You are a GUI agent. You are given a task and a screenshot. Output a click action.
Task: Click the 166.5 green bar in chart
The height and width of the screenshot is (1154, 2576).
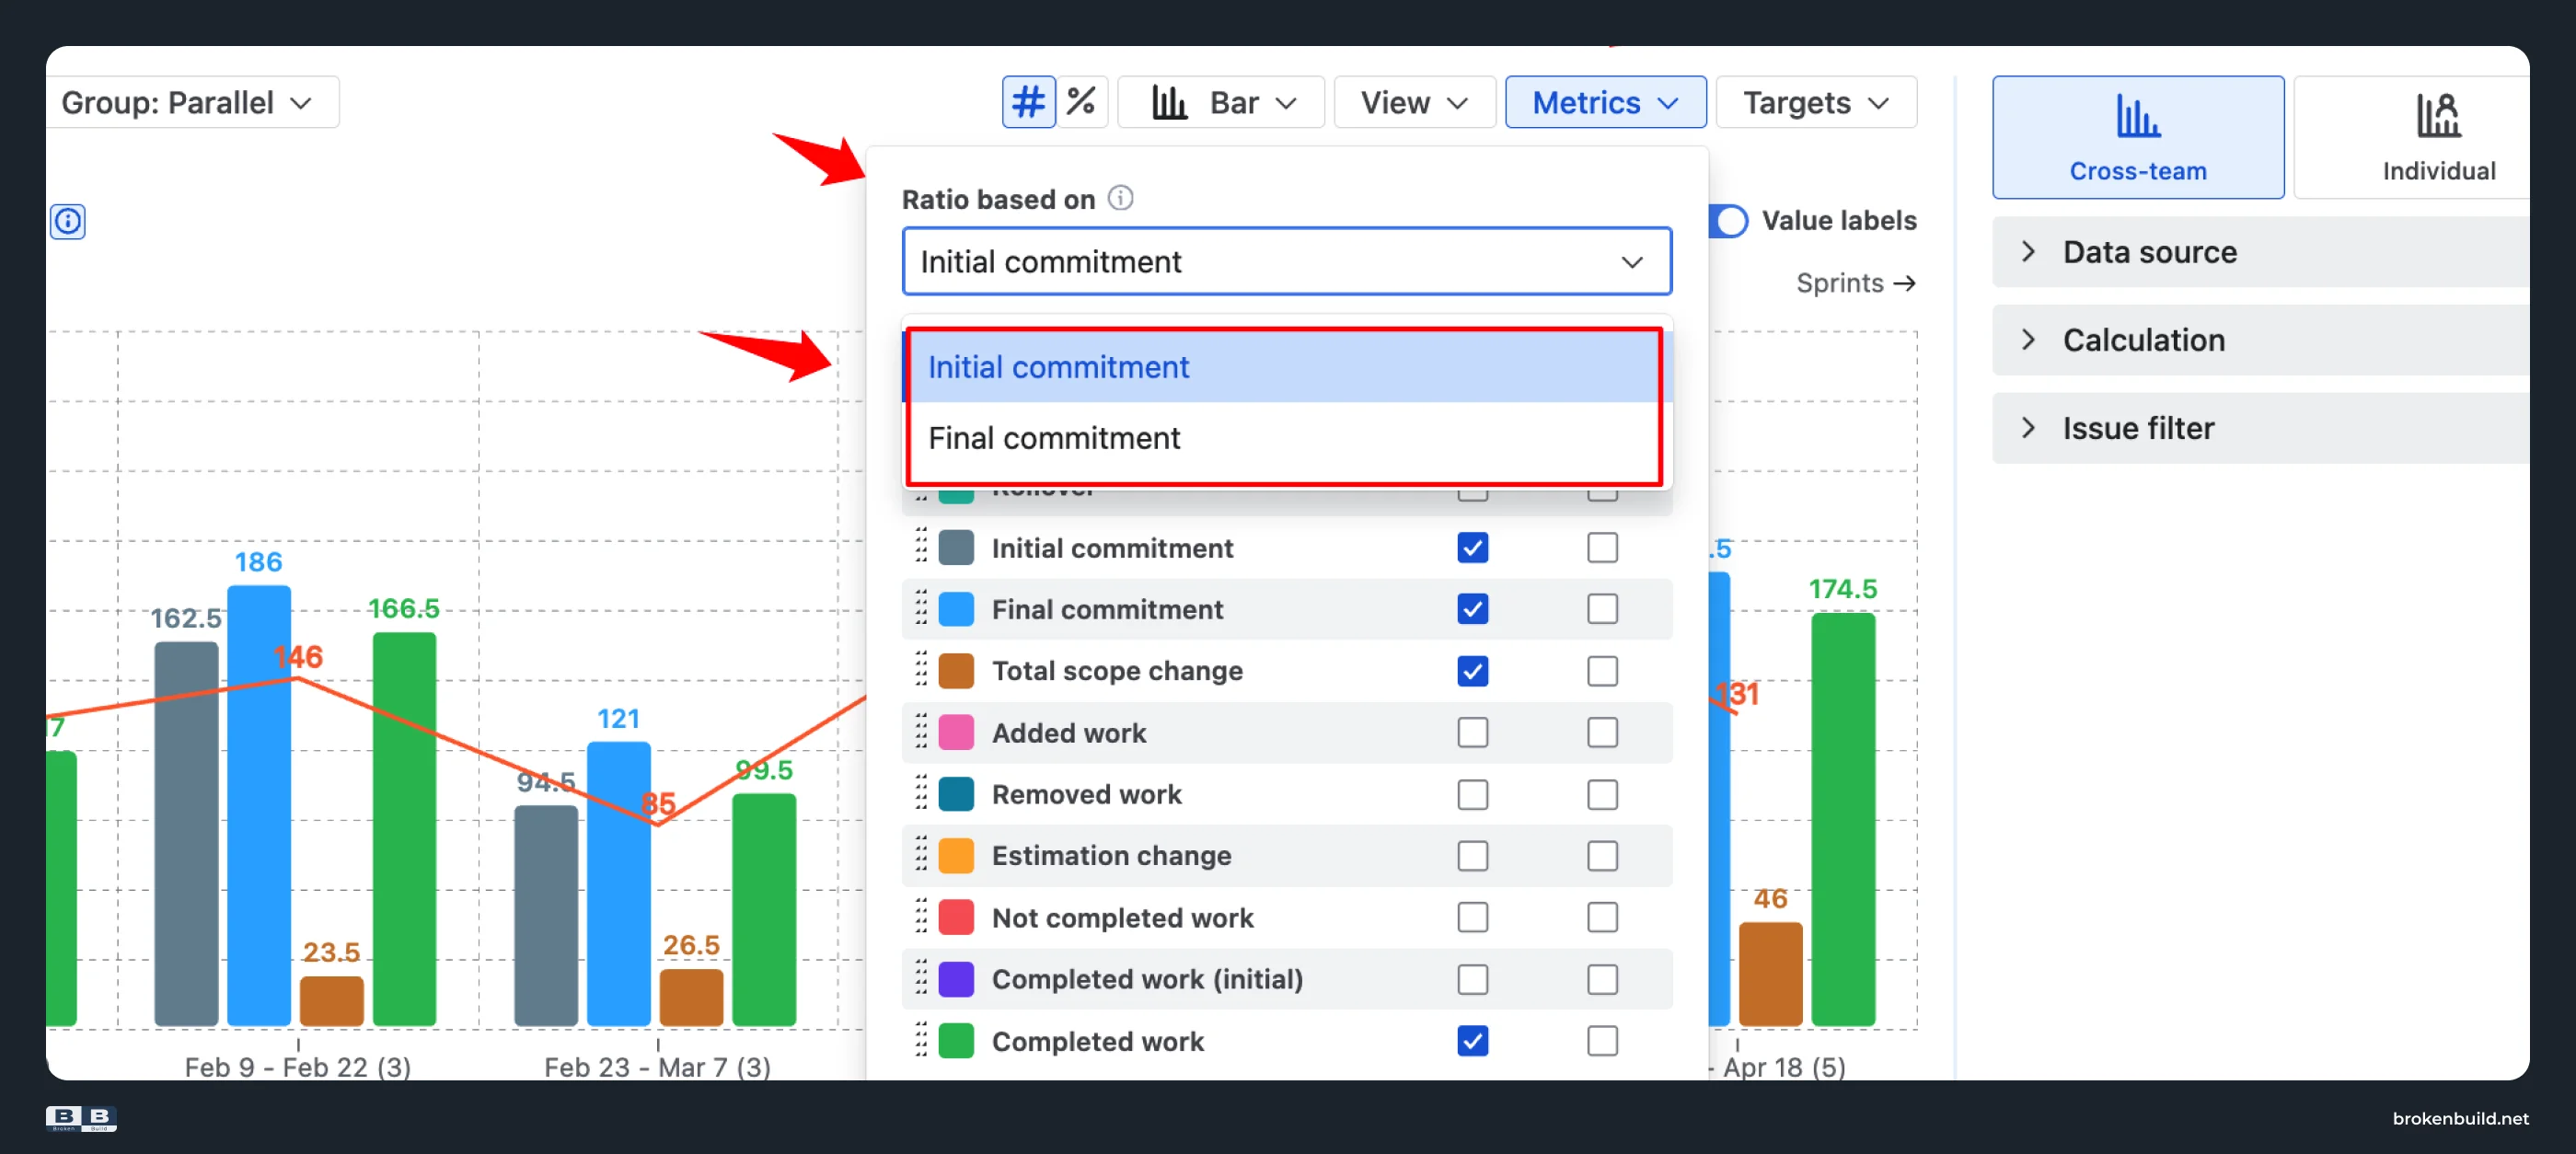(x=404, y=829)
